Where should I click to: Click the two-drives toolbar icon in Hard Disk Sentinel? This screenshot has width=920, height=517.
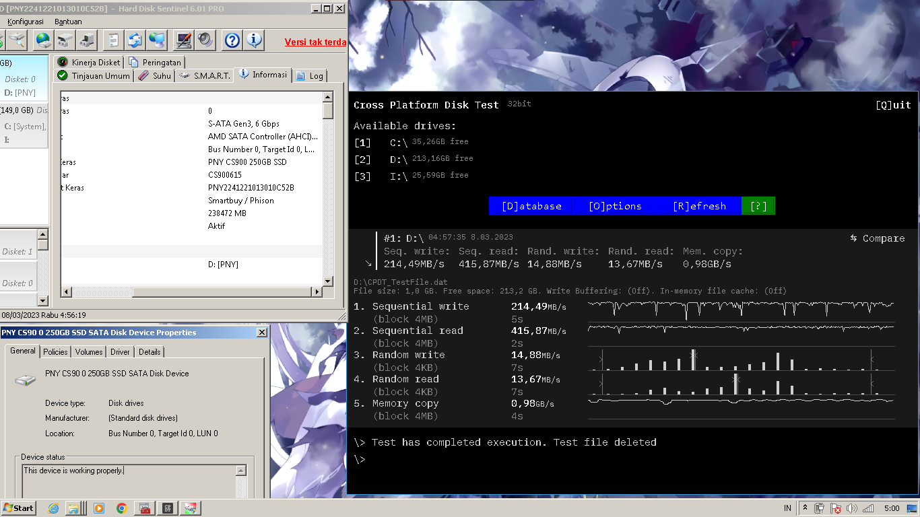tap(65, 40)
